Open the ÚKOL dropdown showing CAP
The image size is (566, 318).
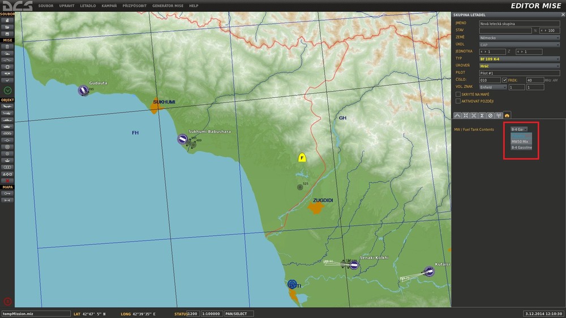tap(520, 45)
